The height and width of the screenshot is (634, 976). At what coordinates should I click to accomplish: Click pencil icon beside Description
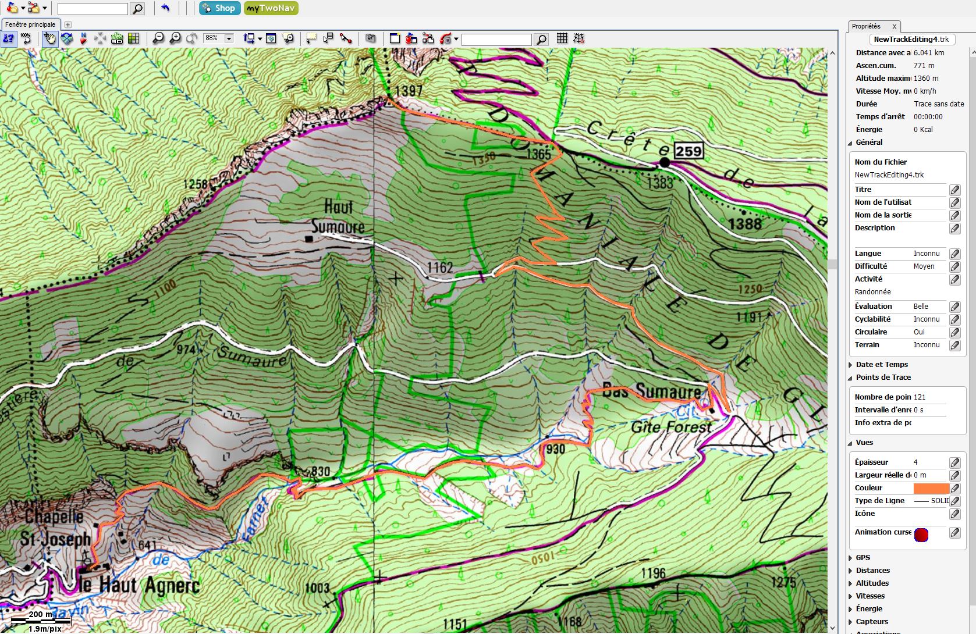tap(954, 228)
